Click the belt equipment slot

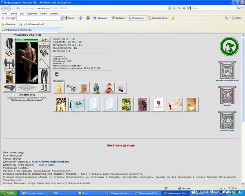[x=9, y=88]
